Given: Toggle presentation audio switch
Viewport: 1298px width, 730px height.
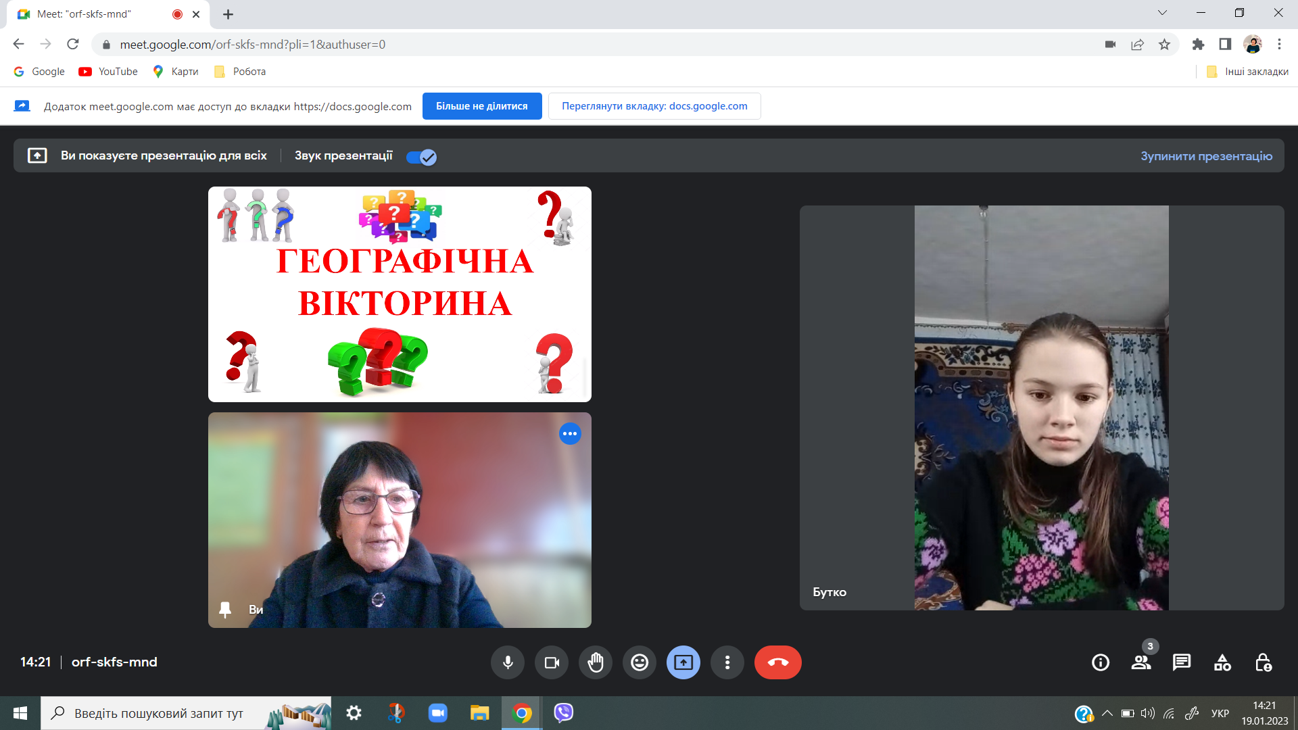Looking at the screenshot, I should [422, 157].
